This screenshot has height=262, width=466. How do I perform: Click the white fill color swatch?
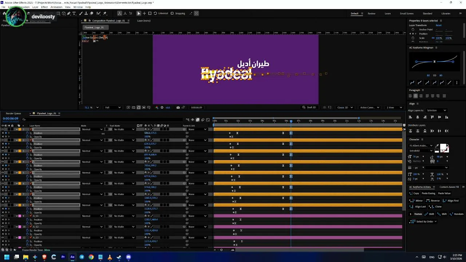click(x=443, y=147)
